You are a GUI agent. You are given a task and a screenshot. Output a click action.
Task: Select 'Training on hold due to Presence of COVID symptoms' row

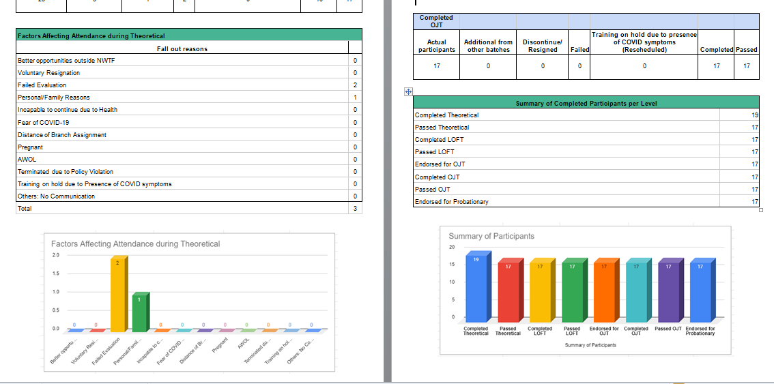[x=189, y=183]
